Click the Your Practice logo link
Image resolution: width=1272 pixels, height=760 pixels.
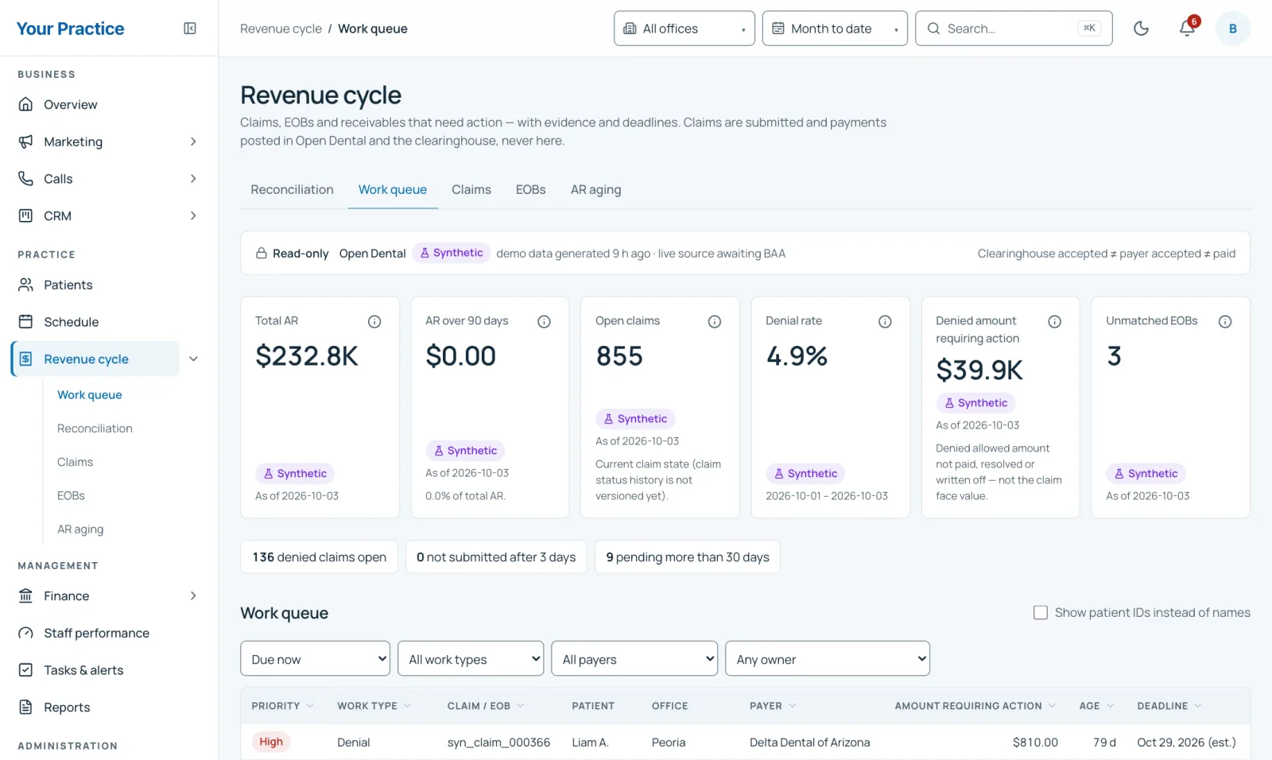[71, 29]
